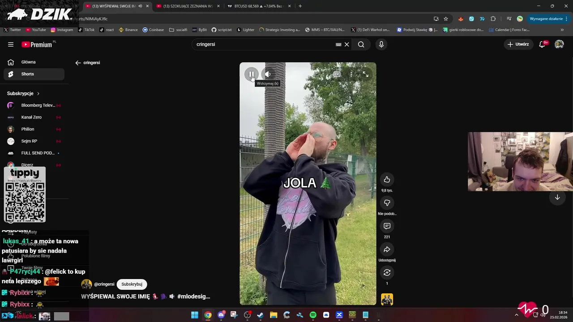Image resolution: width=573 pixels, height=322 pixels.
Task: Open the clock showing 18:34
Action: (x=559, y=315)
